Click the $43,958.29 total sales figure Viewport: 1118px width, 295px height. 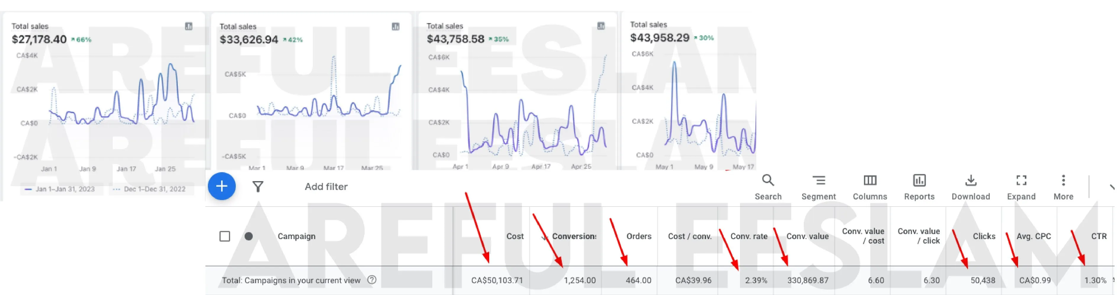pos(659,38)
